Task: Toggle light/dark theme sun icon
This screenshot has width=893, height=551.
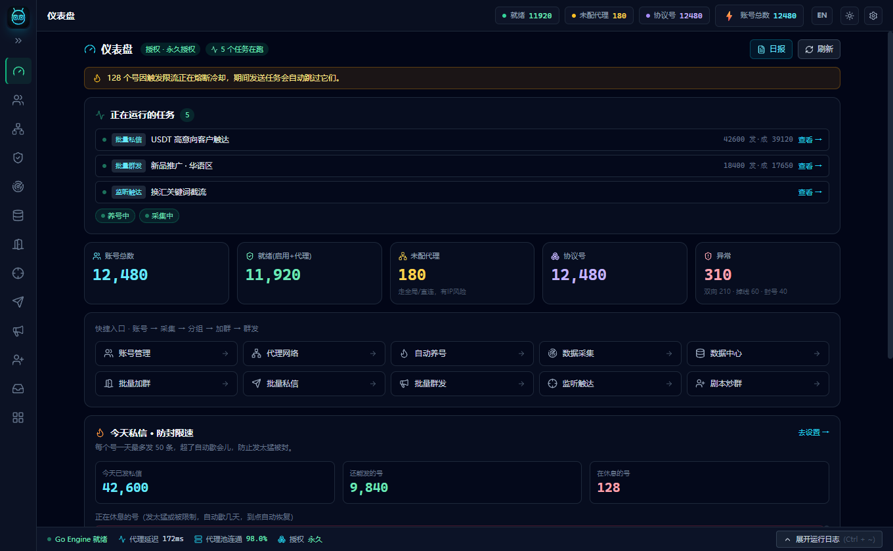Action: point(850,16)
